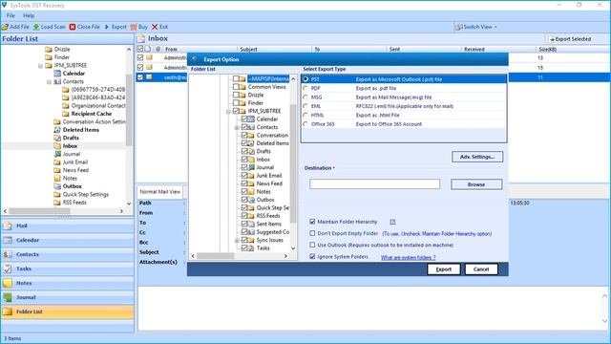This screenshot has height=344, width=611.
Task: Click the Add File toolbar icon
Action: [x=5, y=27]
